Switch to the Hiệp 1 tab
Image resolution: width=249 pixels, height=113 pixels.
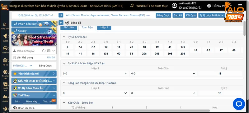point(104,27)
